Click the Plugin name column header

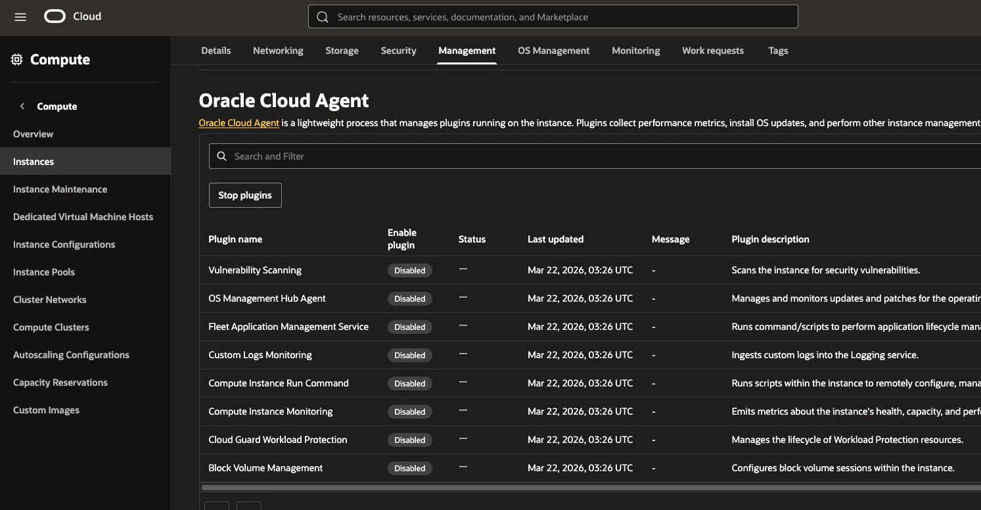pos(235,239)
